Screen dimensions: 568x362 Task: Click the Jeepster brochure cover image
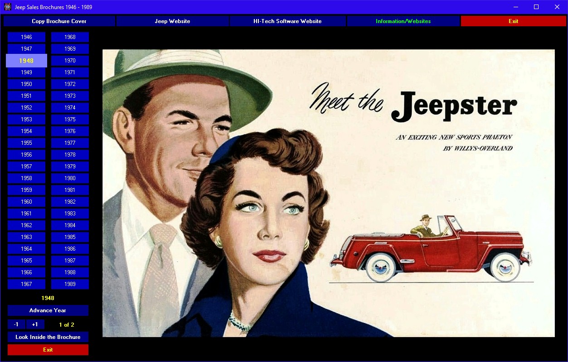tap(329, 193)
